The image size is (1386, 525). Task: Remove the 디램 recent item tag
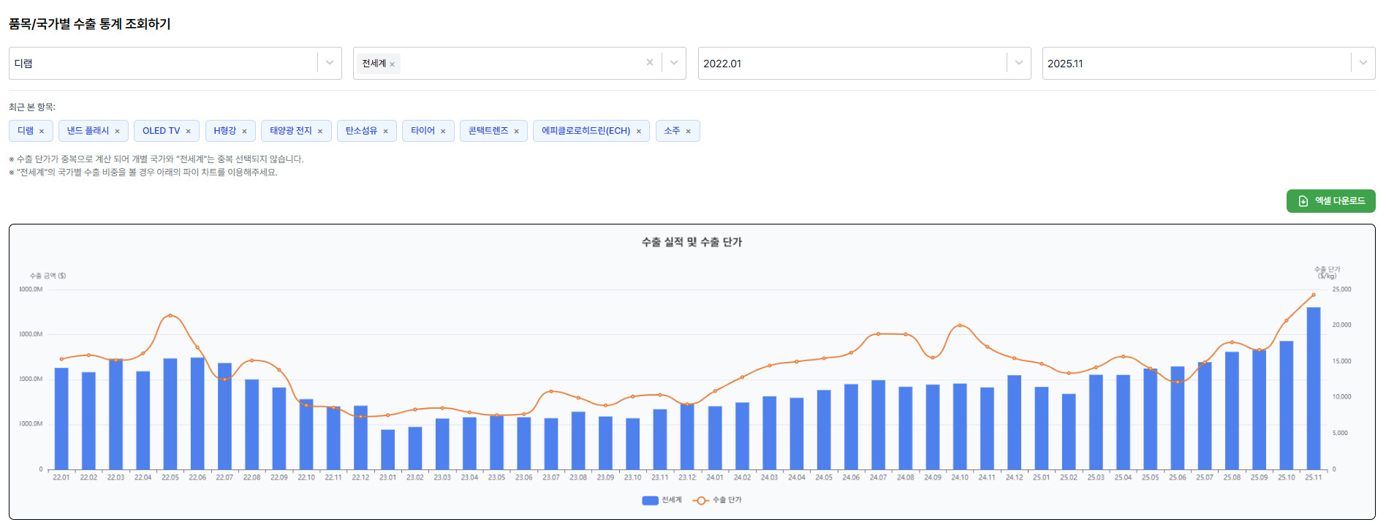42,132
